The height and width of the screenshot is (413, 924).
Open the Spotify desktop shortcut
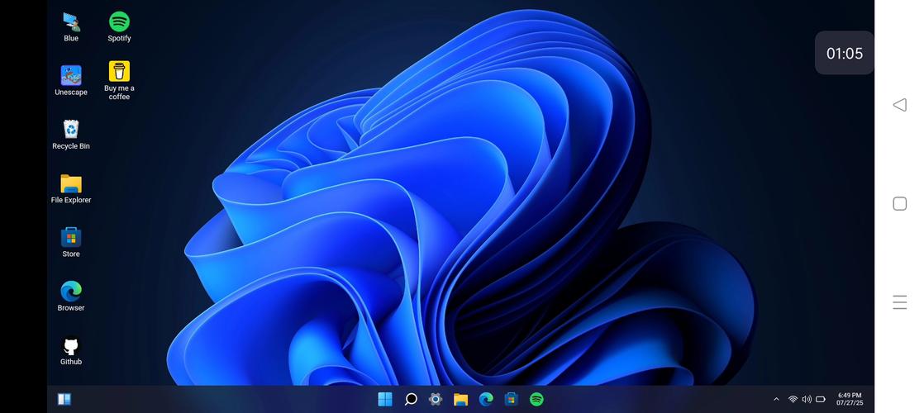119,27
